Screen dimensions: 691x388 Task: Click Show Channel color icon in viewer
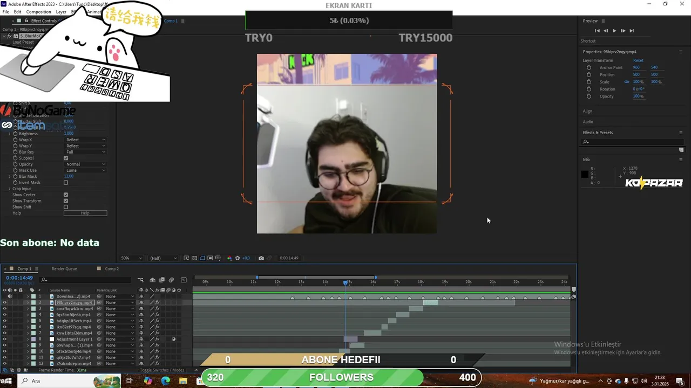click(x=229, y=258)
